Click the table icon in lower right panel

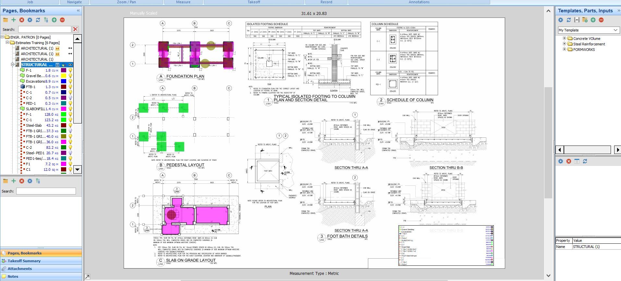coord(577,161)
